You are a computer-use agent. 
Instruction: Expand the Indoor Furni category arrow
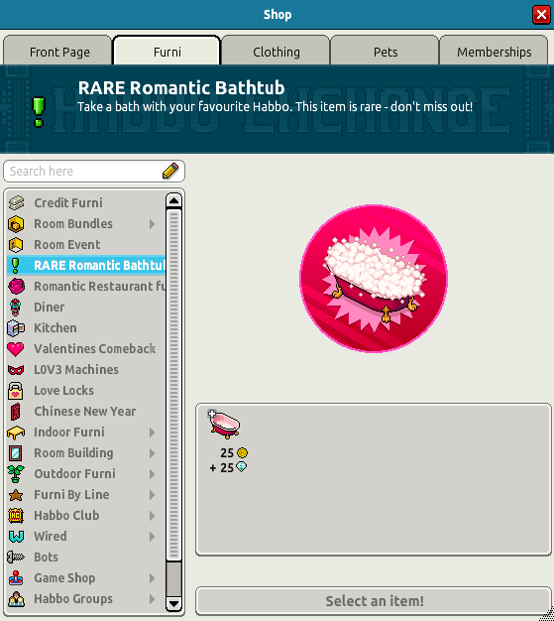(x=152, y=433)
